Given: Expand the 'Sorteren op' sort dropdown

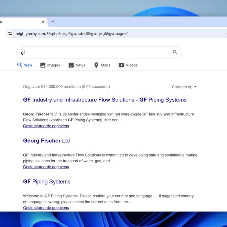Looking at the screenshot, I should point(184,87).
